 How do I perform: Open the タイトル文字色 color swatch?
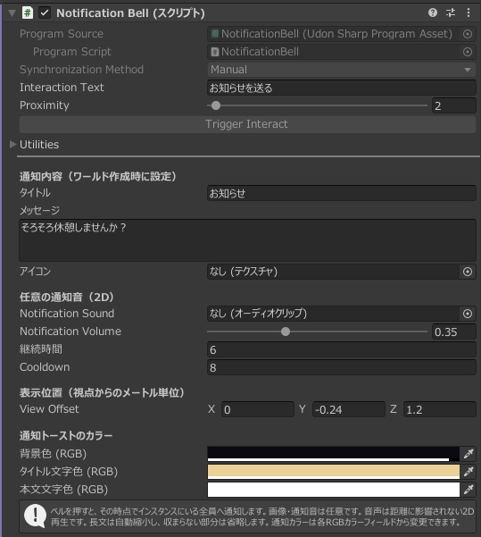(334, 472)
